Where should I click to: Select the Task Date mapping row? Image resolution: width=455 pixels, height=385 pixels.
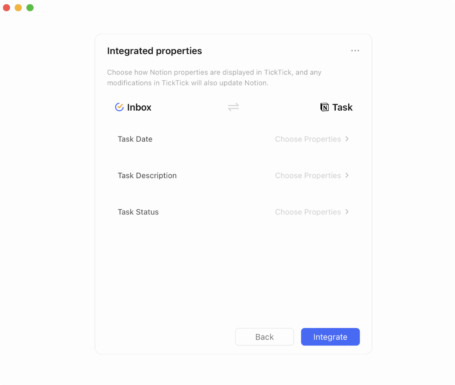pos(135,139)
